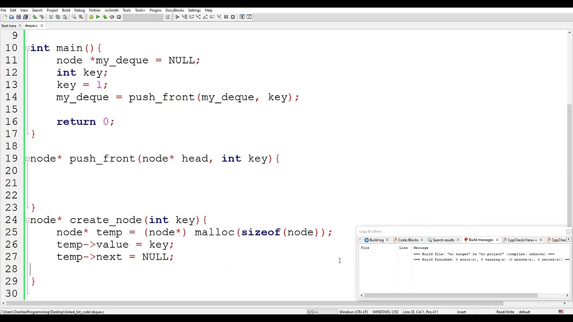
Task: Open the View menu
Action: point(24,10)
